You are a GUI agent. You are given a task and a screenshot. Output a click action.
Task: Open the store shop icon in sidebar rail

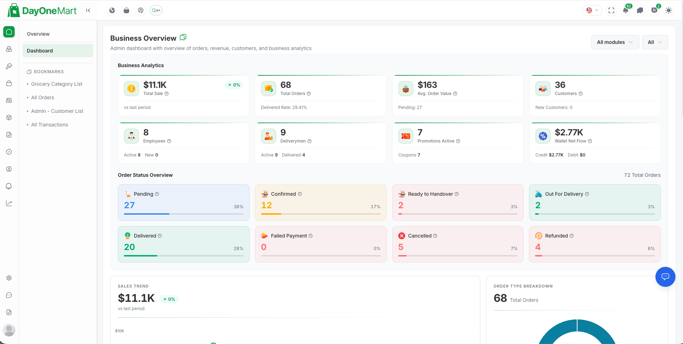pyautogui.click(x=9, y=83)
